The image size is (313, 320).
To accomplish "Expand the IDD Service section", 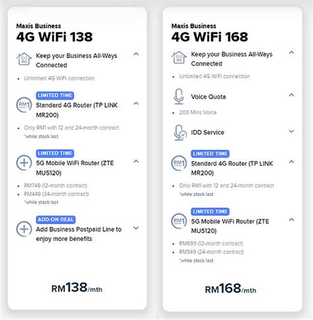I will pos(291,132).
